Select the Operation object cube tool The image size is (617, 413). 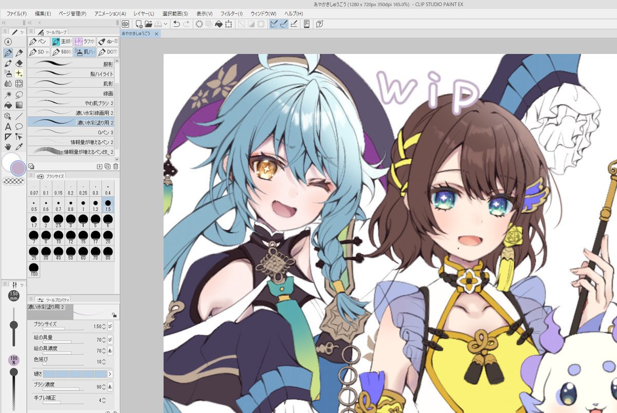[x=8, y=116]
